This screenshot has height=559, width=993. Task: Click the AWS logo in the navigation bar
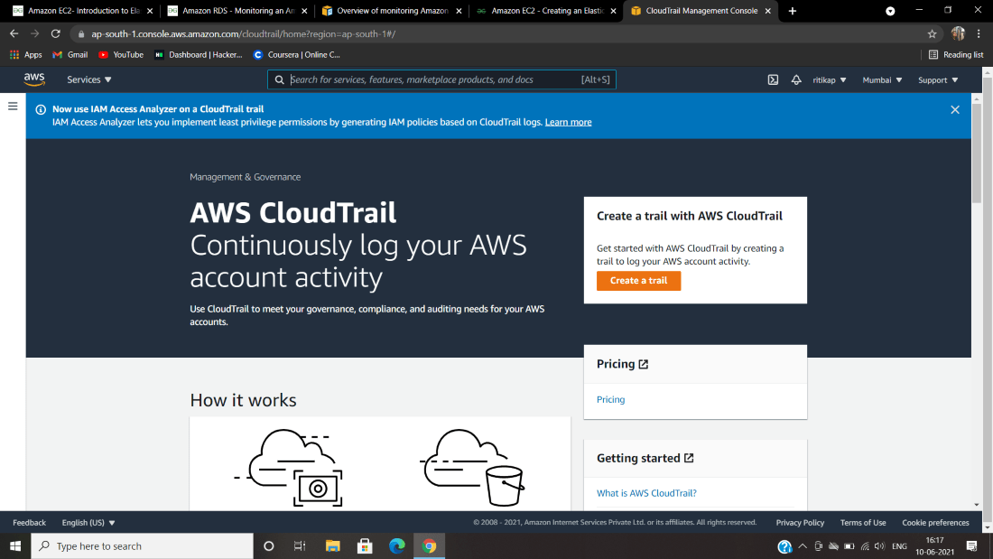(x=34, y=79)
